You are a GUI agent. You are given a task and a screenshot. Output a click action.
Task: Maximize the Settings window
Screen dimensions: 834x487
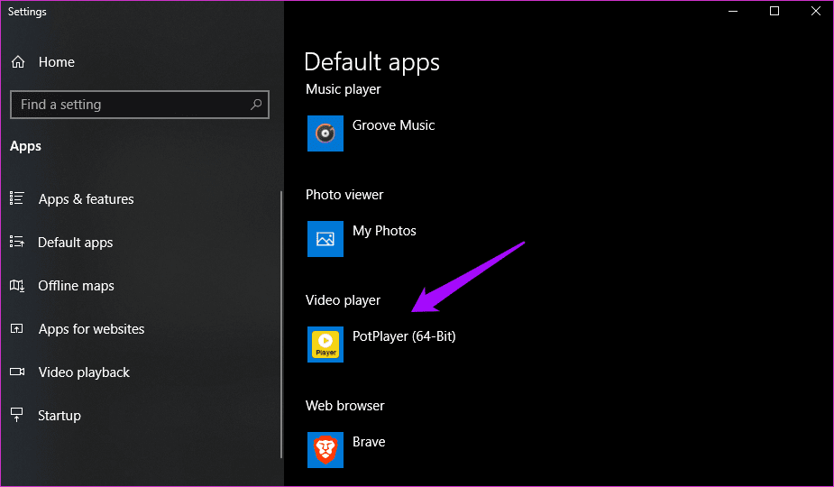pos(774,11)
